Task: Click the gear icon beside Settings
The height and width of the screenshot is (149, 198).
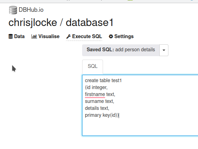Action: pyautogui.click(x=111, y=36)
